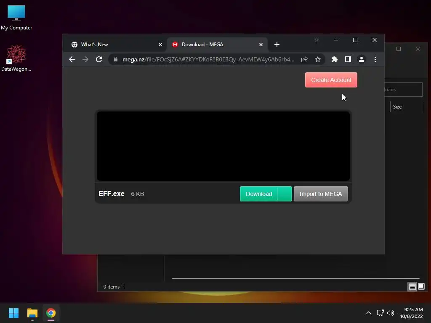
Task: Click the 0 items status text
Action: [x=111, y=287]
